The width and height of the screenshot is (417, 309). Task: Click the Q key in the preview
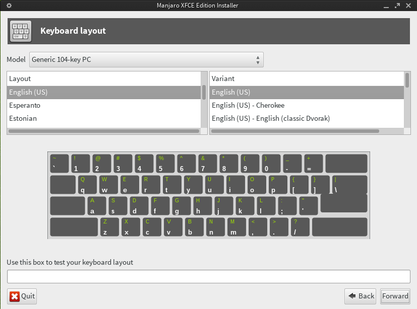[87, 185]
